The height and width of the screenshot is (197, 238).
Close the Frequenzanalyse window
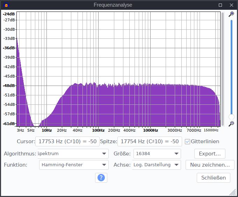pos(231,5)
